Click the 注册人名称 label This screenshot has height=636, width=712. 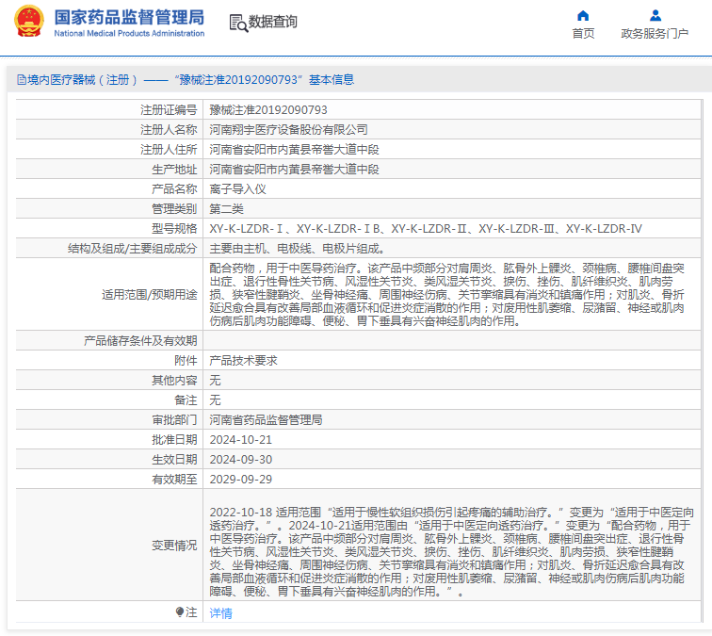point(169,129)
